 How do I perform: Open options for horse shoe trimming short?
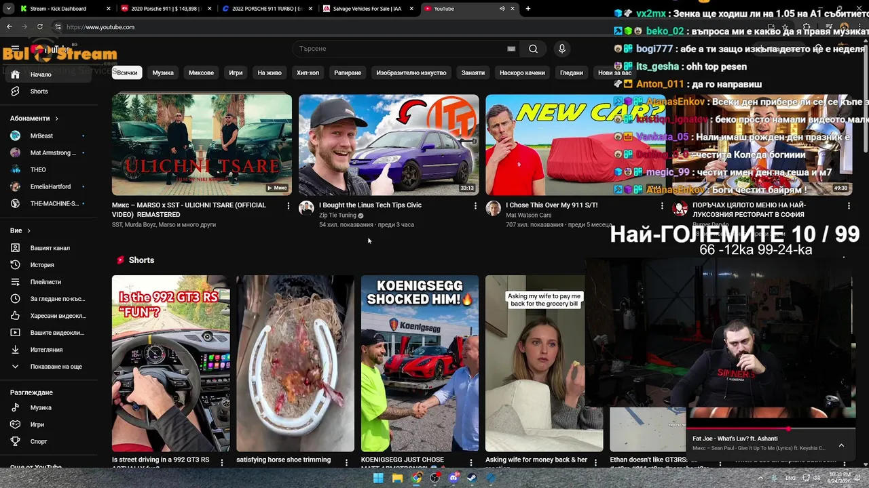[346, 462]
